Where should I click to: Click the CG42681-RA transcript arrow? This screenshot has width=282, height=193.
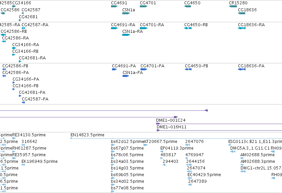20,61
